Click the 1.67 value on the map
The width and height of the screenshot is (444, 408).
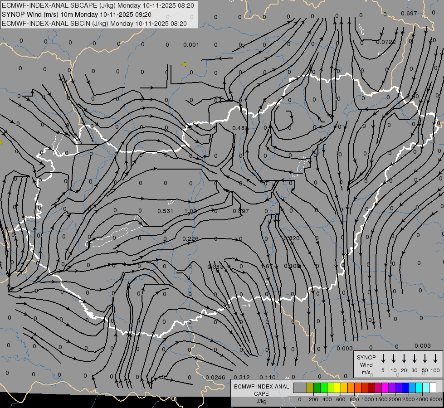point(267,267)
